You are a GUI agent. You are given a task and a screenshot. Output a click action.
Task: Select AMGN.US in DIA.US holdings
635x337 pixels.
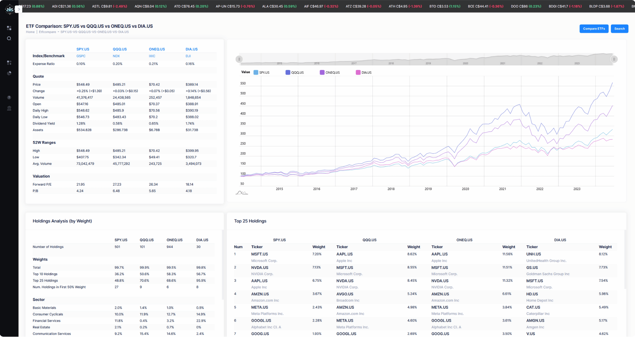pyautogui.click(x=535, y=321)
